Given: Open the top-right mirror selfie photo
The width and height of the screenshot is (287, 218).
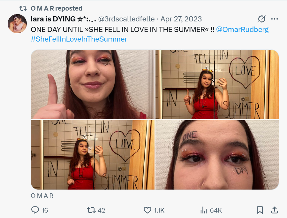Looking at the screenshot, I should pos(217,84).
